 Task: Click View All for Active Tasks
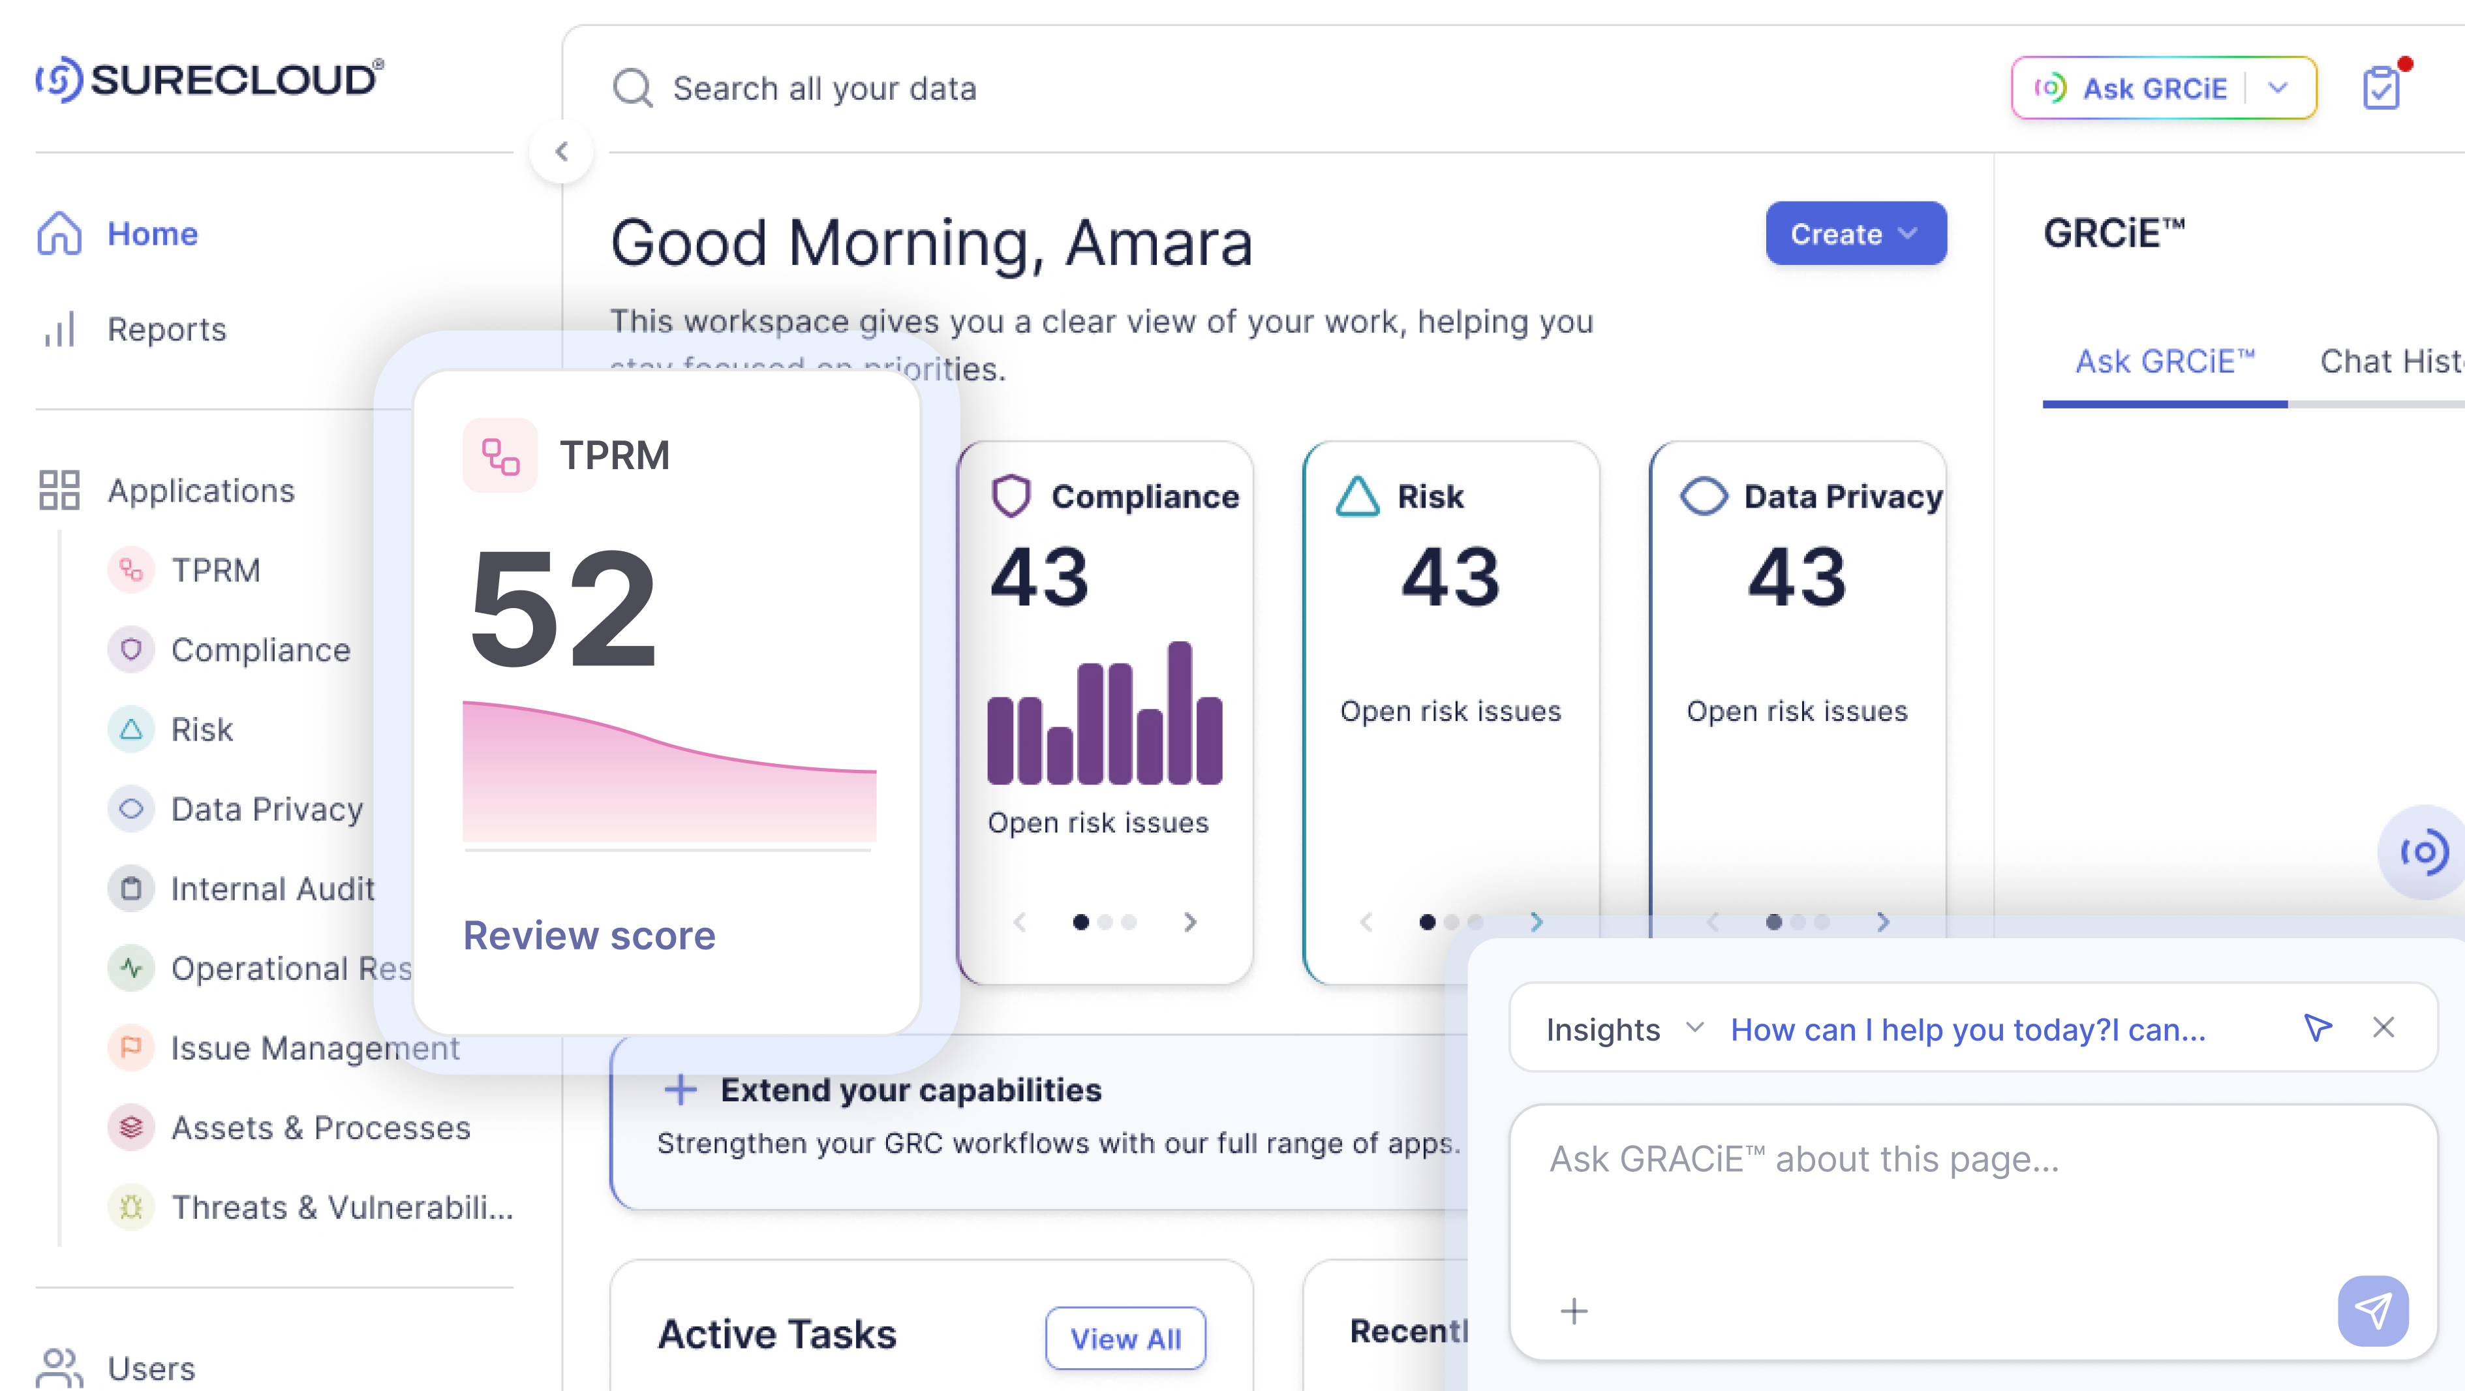coord(1125,1337)
